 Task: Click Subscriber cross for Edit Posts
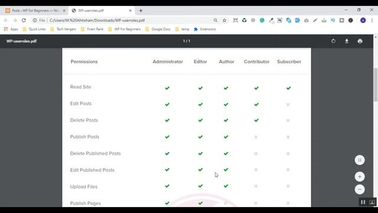pyautogui.click(x=288, y=105)
